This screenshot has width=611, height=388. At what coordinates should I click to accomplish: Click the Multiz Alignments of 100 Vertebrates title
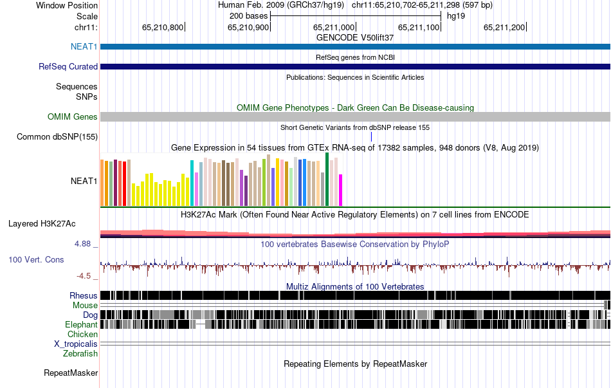click(355, 286)
